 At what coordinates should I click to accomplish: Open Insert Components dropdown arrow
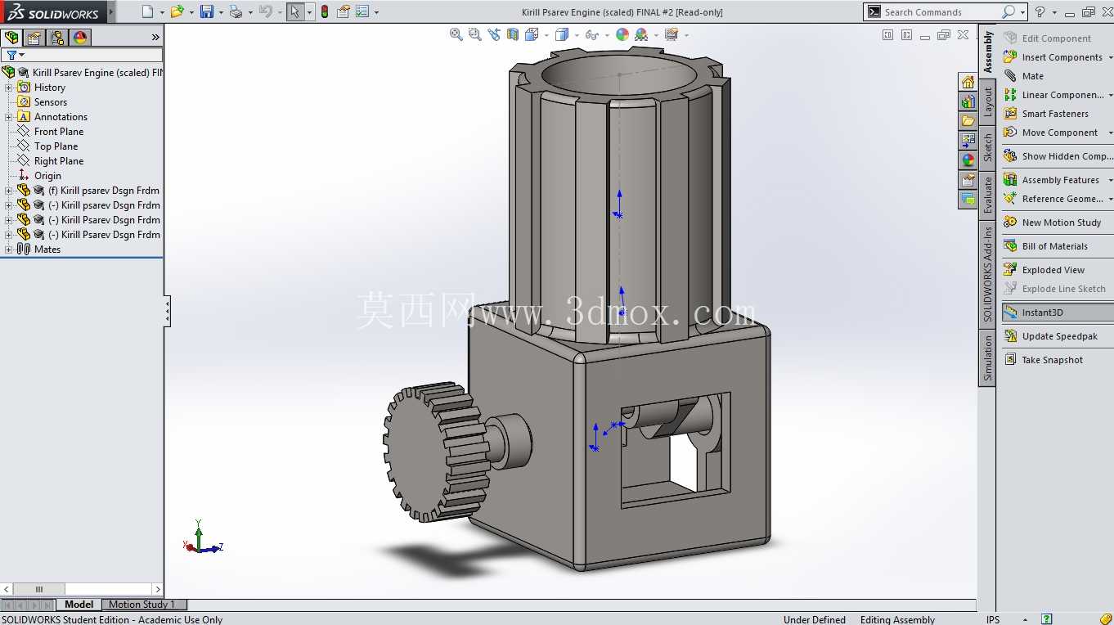1110,57
